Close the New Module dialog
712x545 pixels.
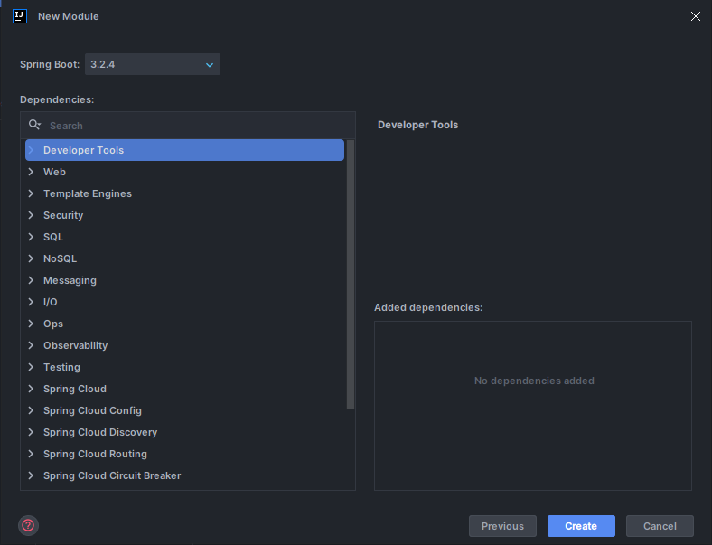[x=695, y=16]
